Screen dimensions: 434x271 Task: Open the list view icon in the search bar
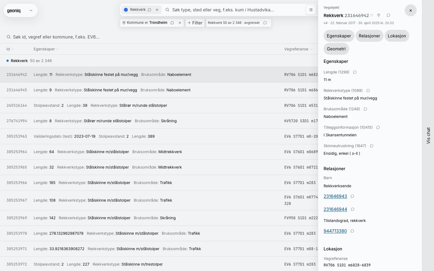(311, 10)
